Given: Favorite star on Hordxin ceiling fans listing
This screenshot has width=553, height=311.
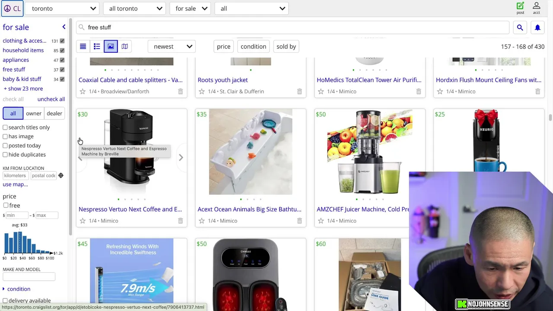Looking at the screenshot, I should tap(440, 91).
